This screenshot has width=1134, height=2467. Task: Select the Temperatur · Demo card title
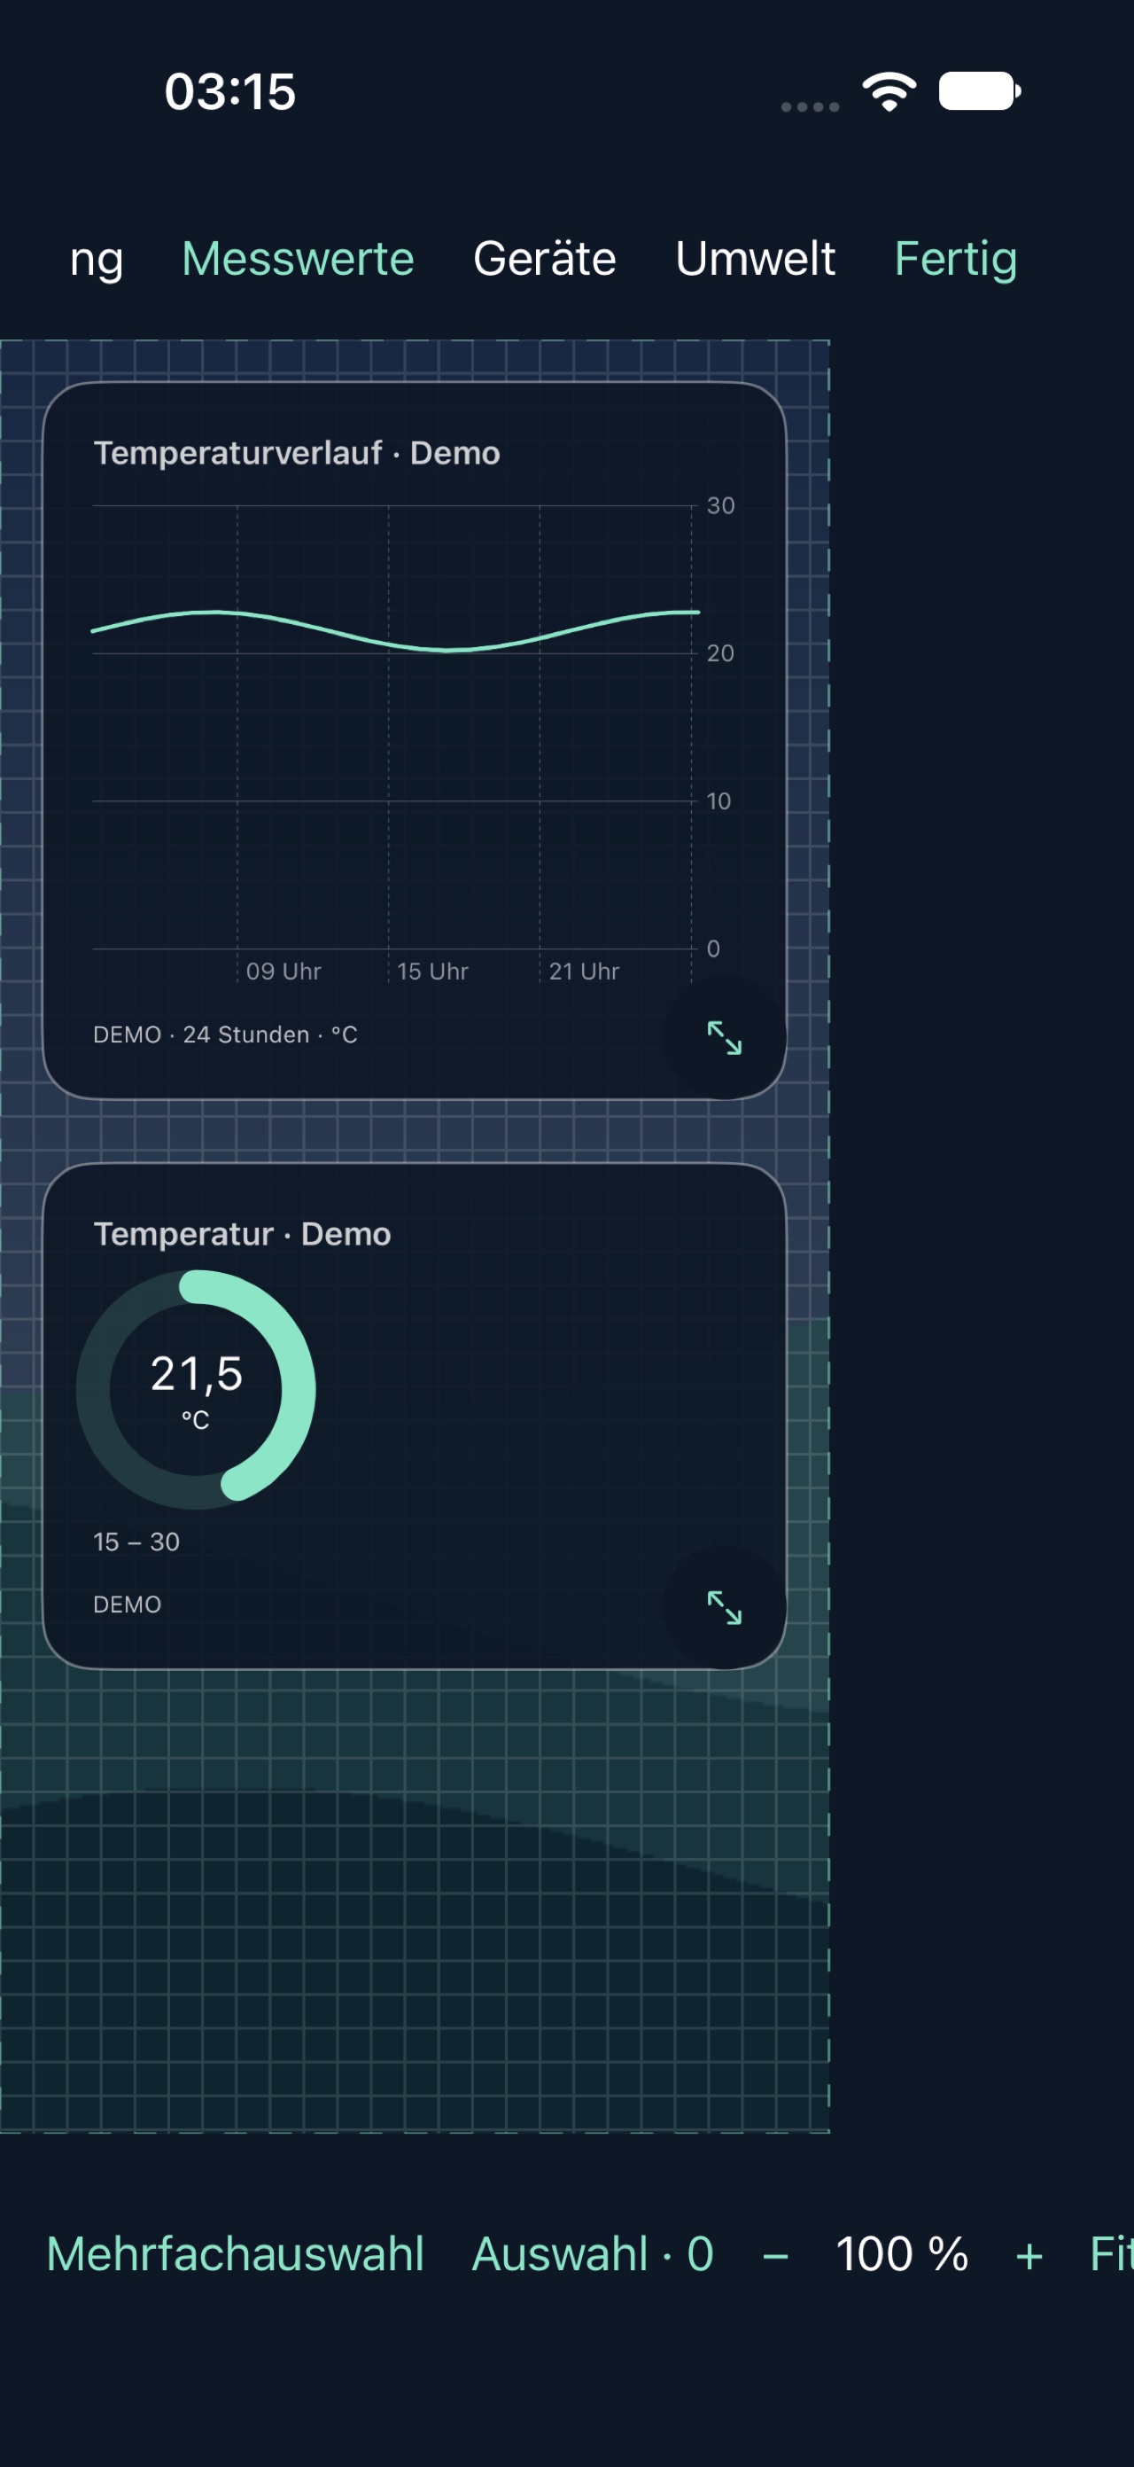pyautogui.click(x=242, y=1234)
